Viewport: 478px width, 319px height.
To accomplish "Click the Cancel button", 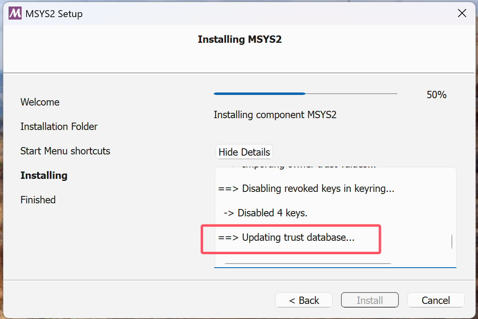I will click(x=436, y=300).
